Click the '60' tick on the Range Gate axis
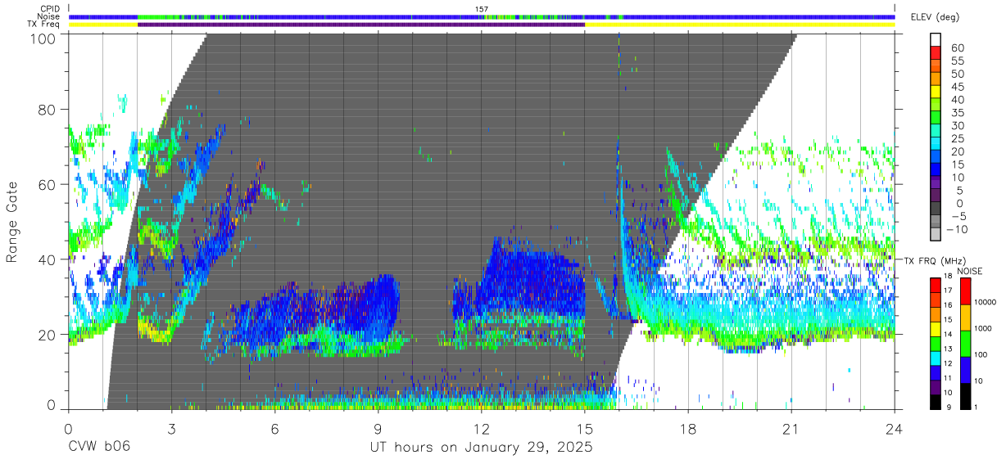 48,185
